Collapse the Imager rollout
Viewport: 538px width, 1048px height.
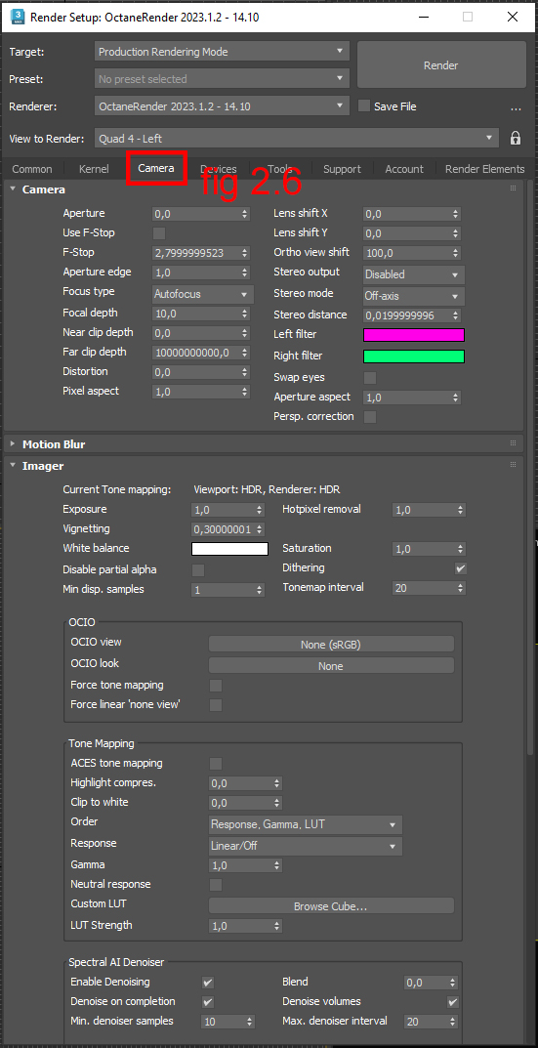pyautogui.click(x=13, y=466)
